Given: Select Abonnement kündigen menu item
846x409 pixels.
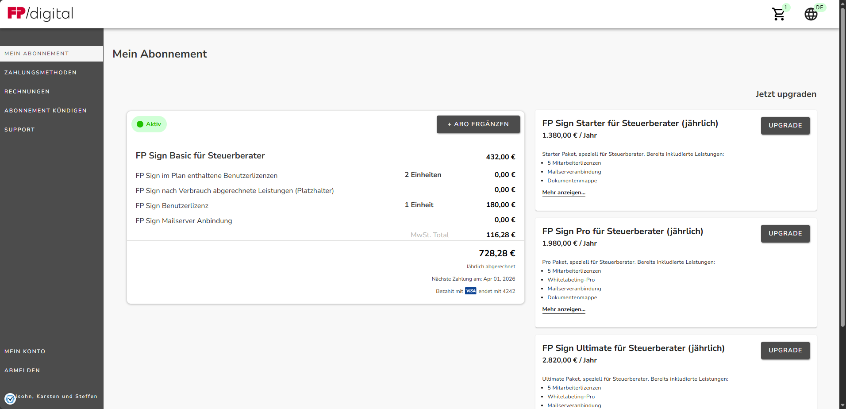Looking at the screenshot, I should [45, 111].
